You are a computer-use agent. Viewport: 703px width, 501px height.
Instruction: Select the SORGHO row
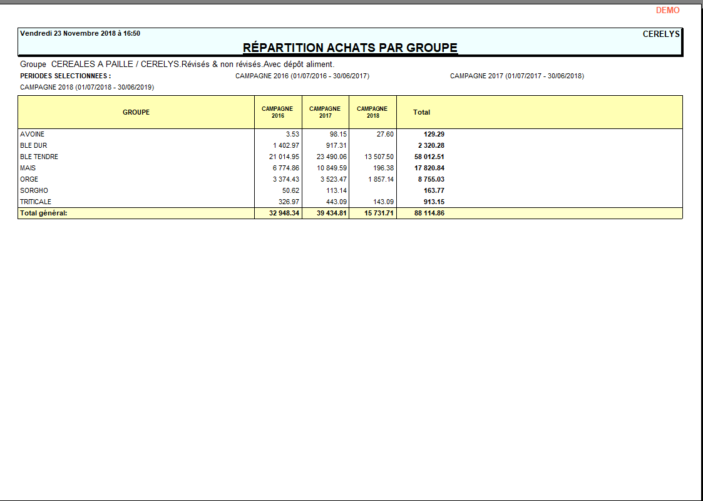point(34,190)
